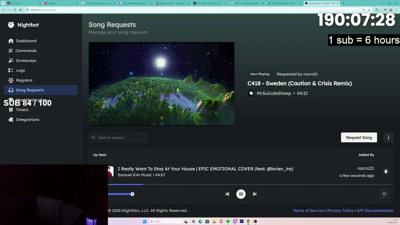
Task: Click the Logs list icon
Action: pyautogui.click(x=11, y=70)
